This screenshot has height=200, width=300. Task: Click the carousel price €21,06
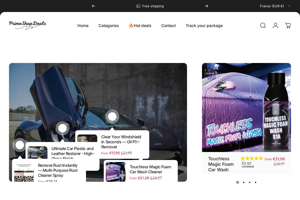coord(279,159)
